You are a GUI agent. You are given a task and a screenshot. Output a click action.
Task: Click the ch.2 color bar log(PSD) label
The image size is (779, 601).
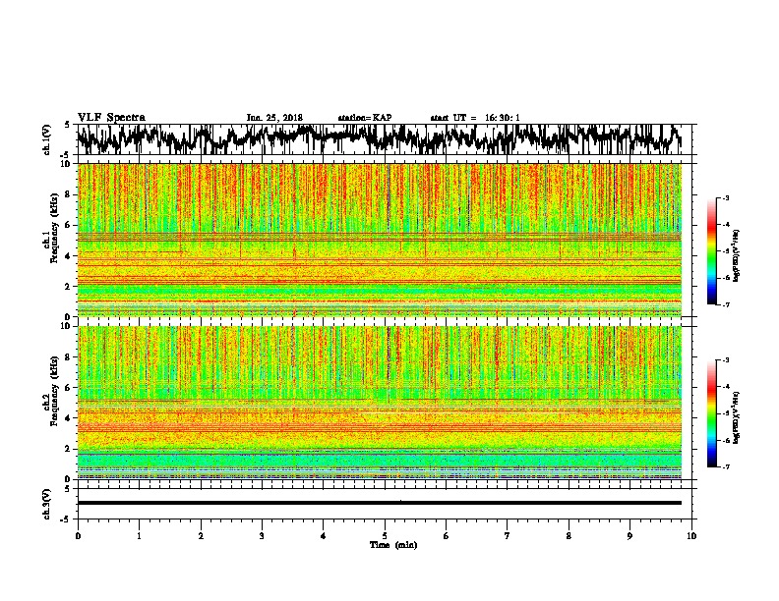pos(737,417)
